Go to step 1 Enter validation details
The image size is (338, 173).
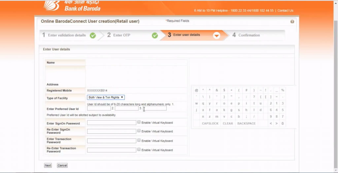(67, 35)
